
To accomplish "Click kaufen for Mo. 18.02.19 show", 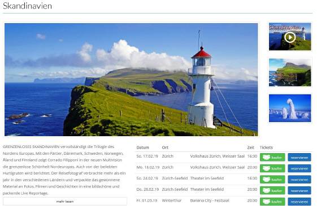I will click(272, 168).
